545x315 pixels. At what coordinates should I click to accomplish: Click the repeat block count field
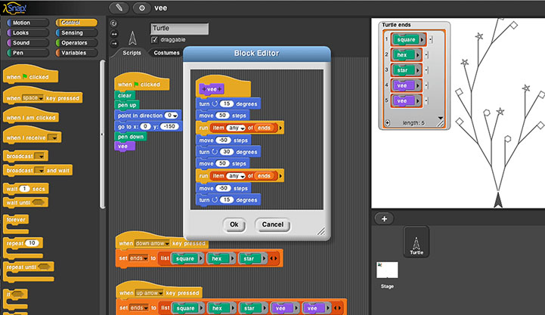point(32,243)
